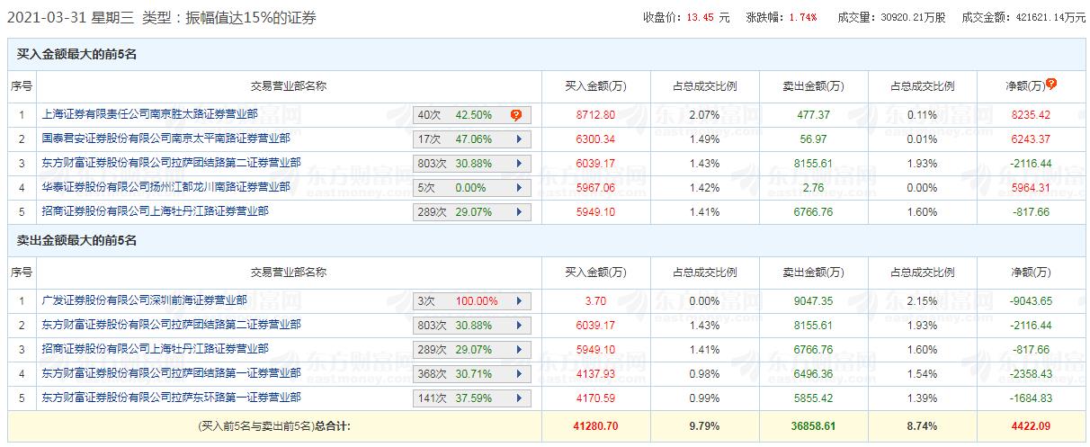Expand the arrow next to 368次 30.71%
Image resolution: width=1090 pixels, height=447 pixels.
(x=519, y=373)
